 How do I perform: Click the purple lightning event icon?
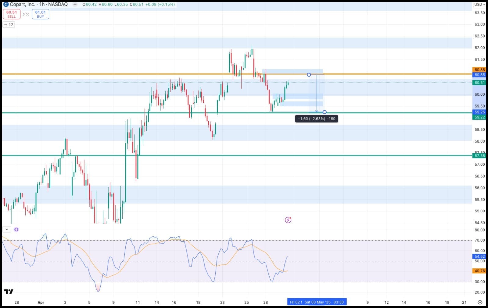pos(288,220)
